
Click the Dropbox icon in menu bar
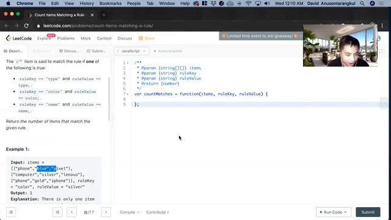tap(213, 3)
